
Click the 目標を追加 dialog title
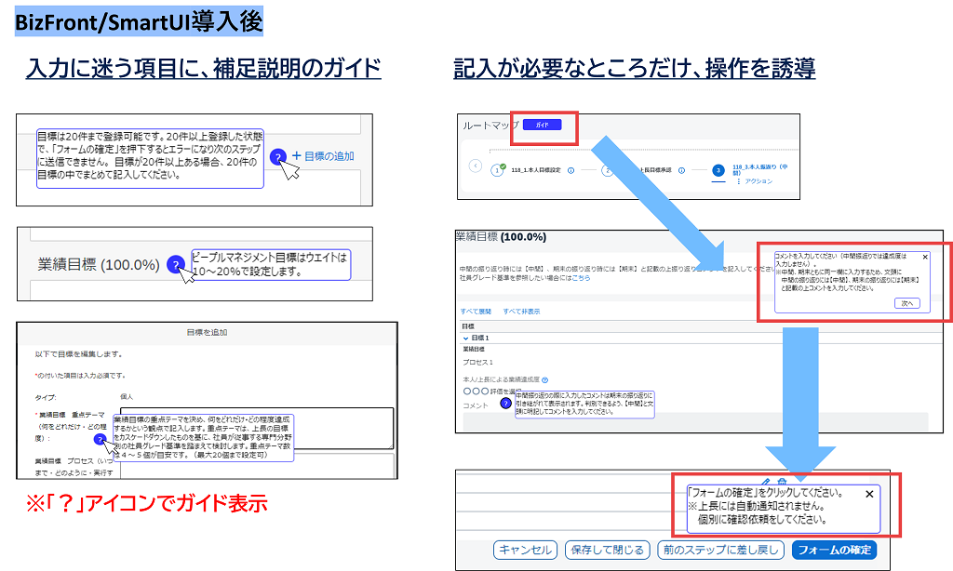pos(207,332)
